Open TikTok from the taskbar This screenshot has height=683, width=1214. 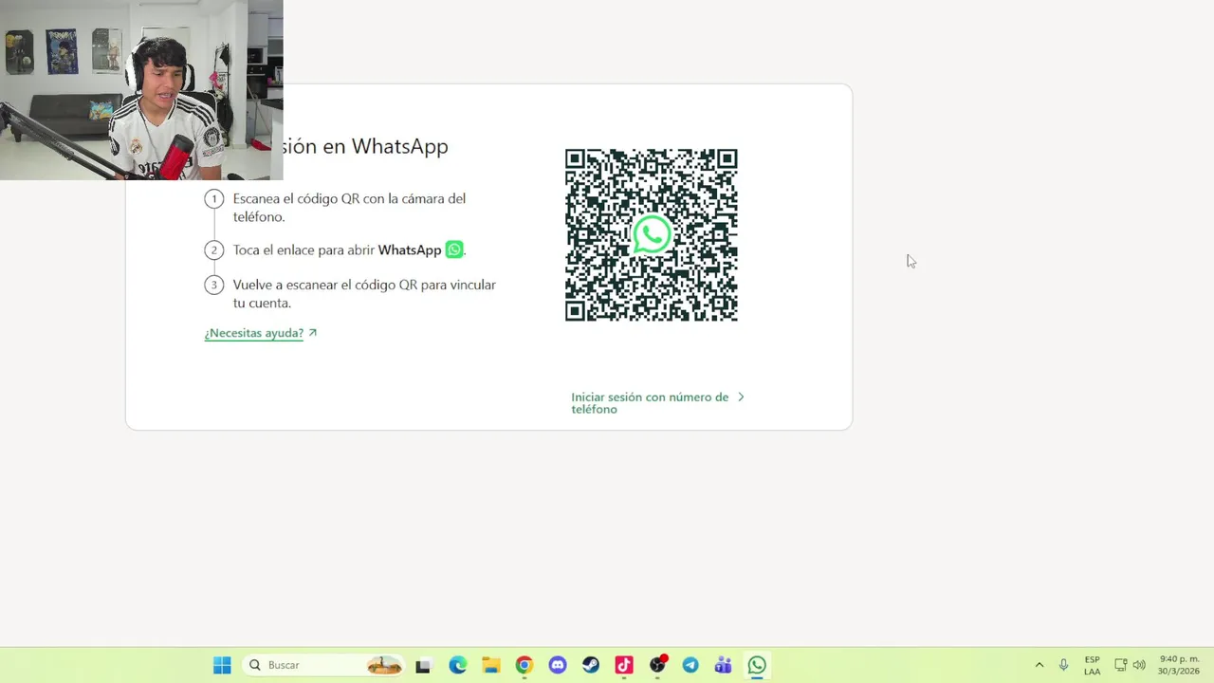[x=624, y=665]
